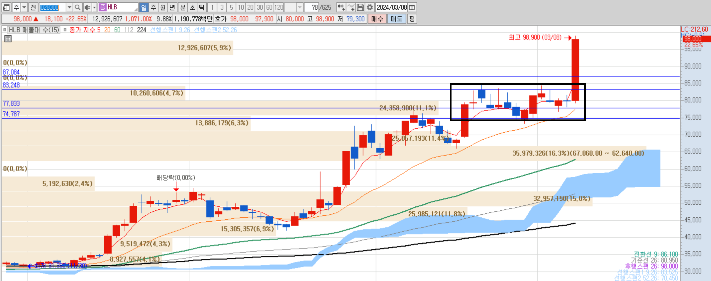Click the line-drawing tools icon
The image size is (711, 281).
tap(351, 7)
